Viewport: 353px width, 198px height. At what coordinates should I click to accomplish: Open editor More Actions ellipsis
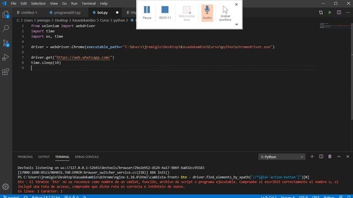point(347,13)
